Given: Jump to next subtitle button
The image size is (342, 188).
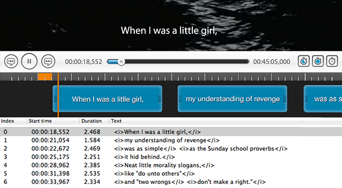Looking at the screenshot, I should [48, 61].
